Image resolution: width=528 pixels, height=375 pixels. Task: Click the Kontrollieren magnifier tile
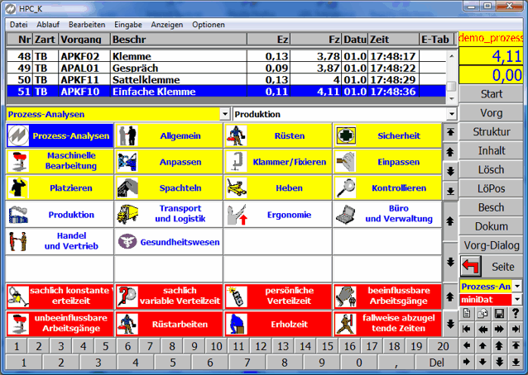[386, 188]
